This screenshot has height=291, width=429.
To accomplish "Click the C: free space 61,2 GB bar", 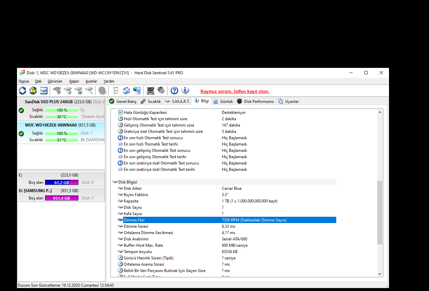I will point(62,182).
